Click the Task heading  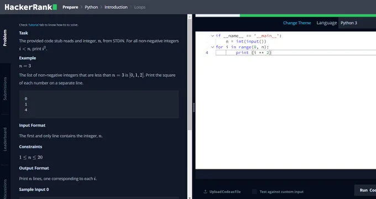coord(23,33)
